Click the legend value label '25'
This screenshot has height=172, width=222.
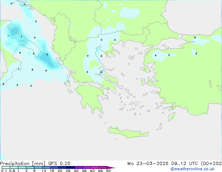click(68, 171)
